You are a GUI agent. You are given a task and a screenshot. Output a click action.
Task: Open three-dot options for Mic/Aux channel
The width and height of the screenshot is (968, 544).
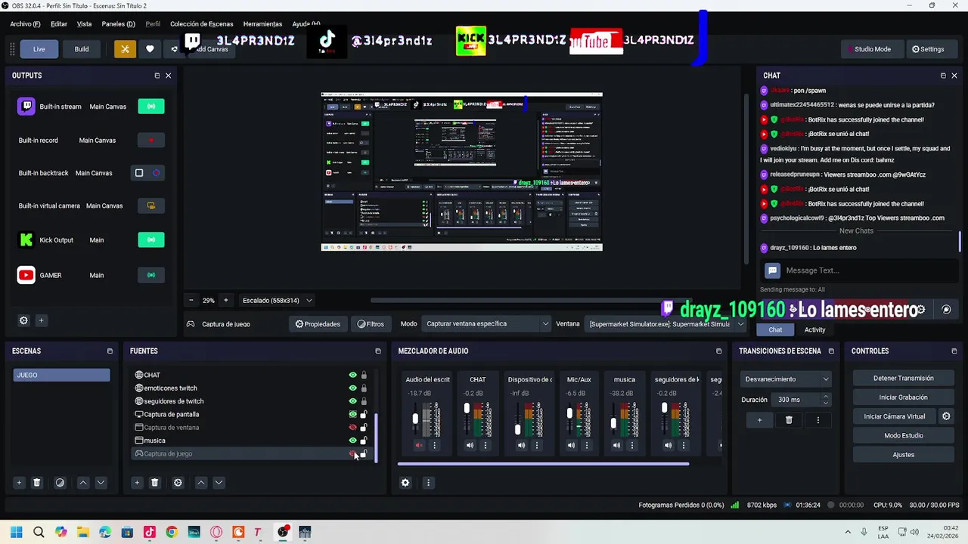click(587, 446)
